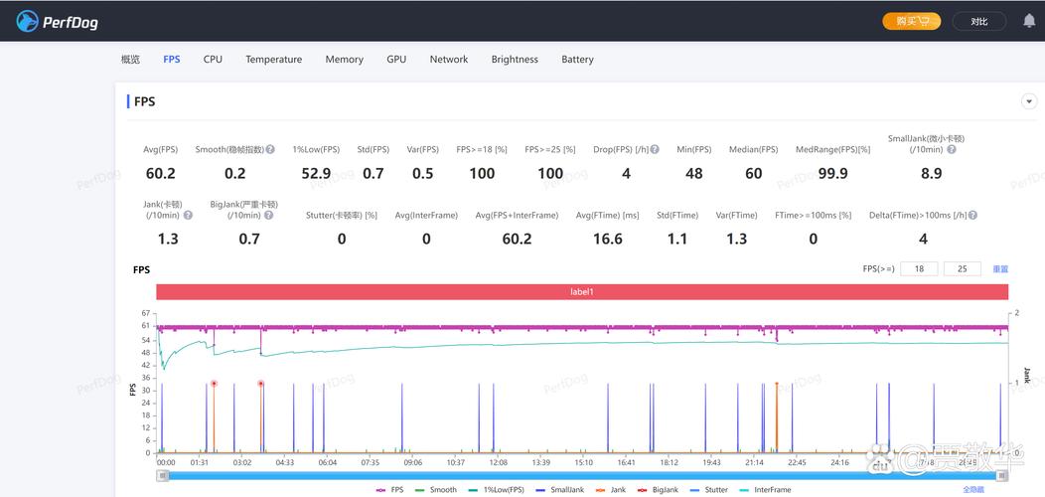Show help for Smooth index metric

click(270, 149)
